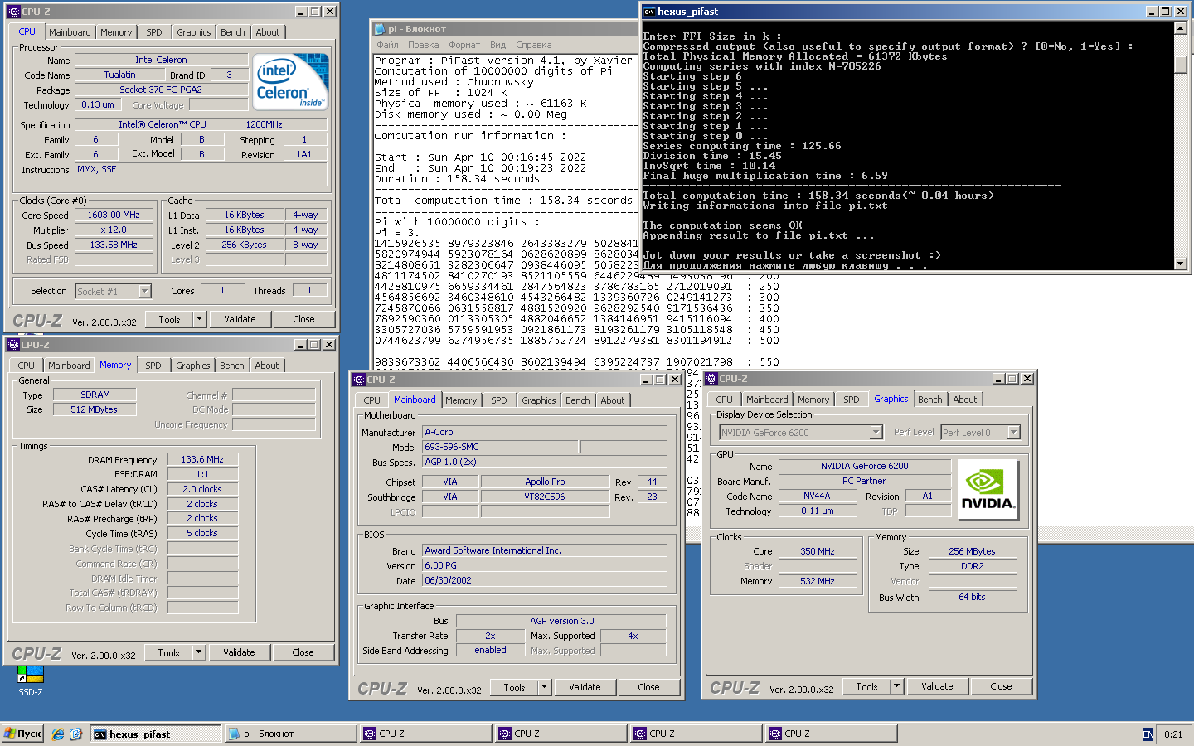
Task: Click the 512 MBytes memory size value
Action: tap(94, 409)
